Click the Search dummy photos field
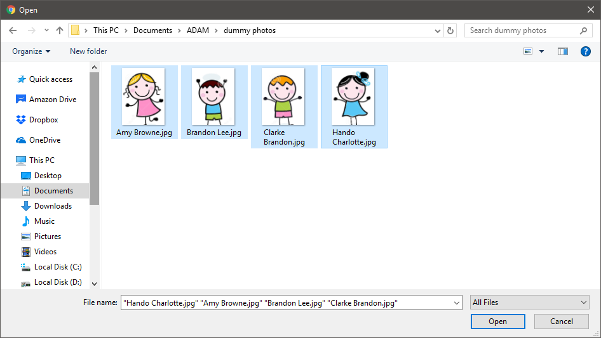Viewport: 601px width, 338px height. 521,30
